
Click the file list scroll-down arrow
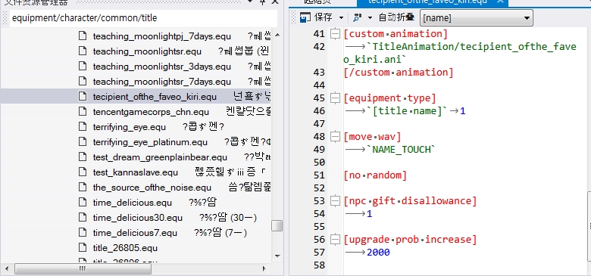278,256
